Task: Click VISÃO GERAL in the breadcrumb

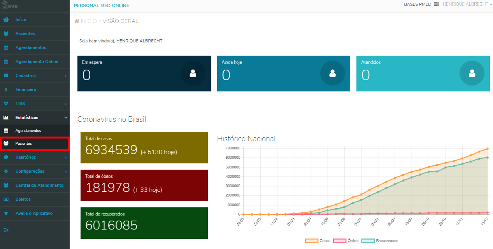Action: point(121,21)
